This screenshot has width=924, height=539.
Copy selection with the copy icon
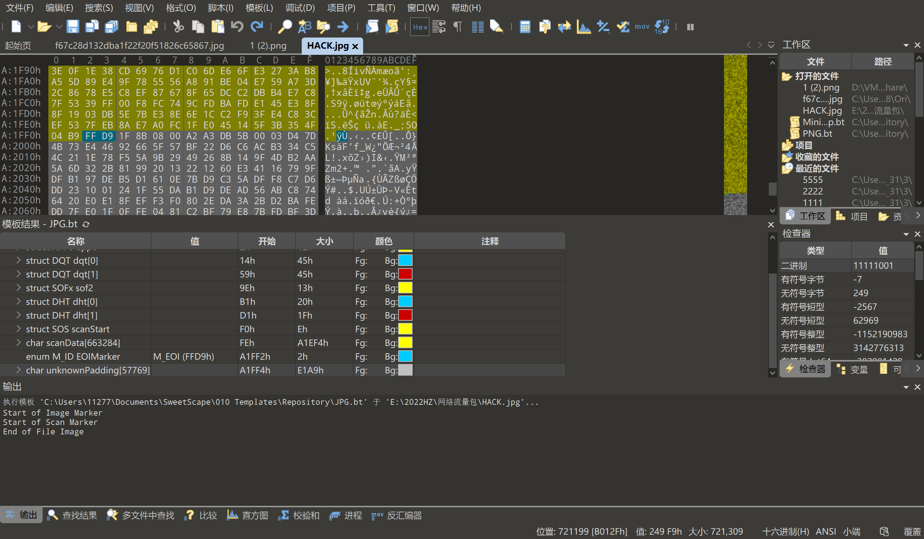[x=198, y=27]
